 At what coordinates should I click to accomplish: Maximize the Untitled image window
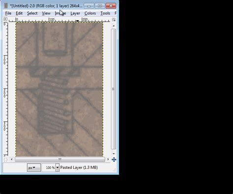100,6
